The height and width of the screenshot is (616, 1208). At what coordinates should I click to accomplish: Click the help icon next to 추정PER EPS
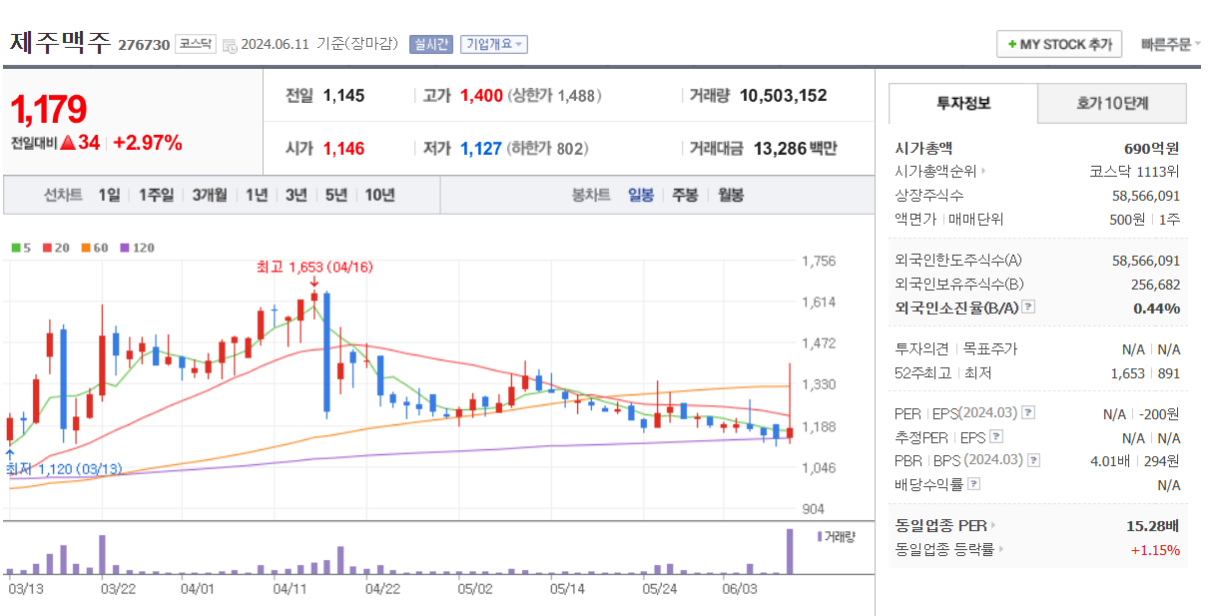995,436
